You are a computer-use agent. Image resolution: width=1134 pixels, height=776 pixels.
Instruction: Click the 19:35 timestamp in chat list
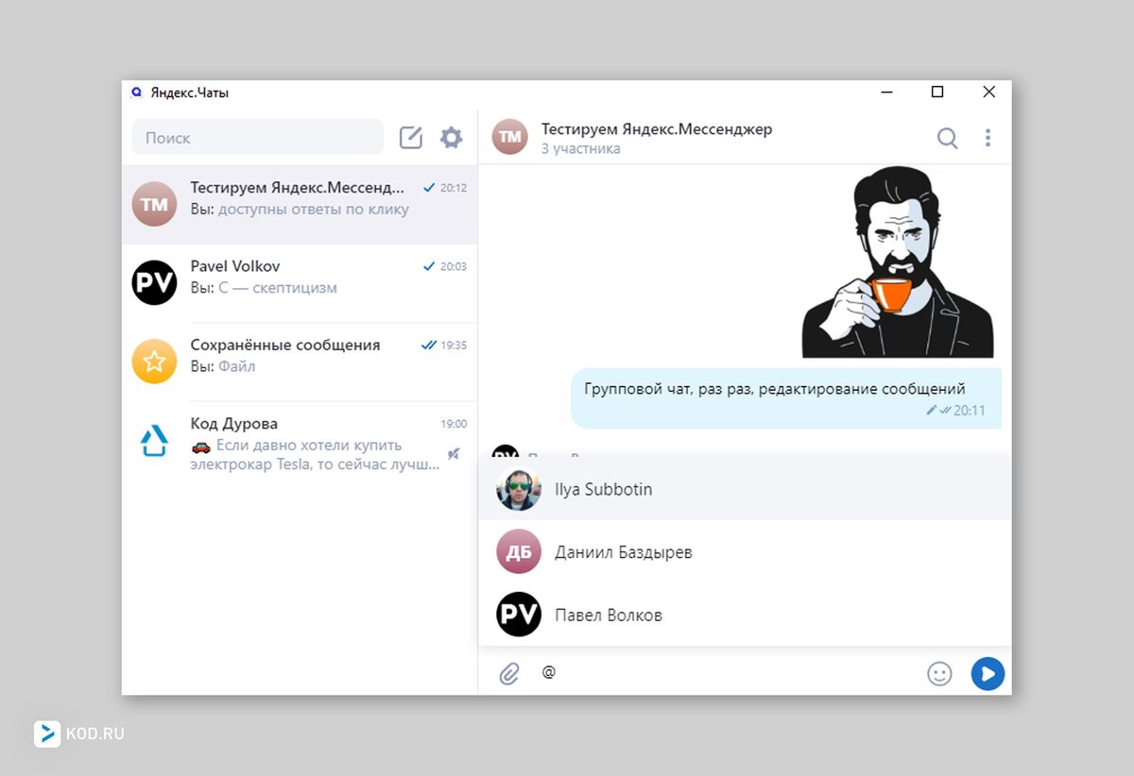[x=454, y=346]
